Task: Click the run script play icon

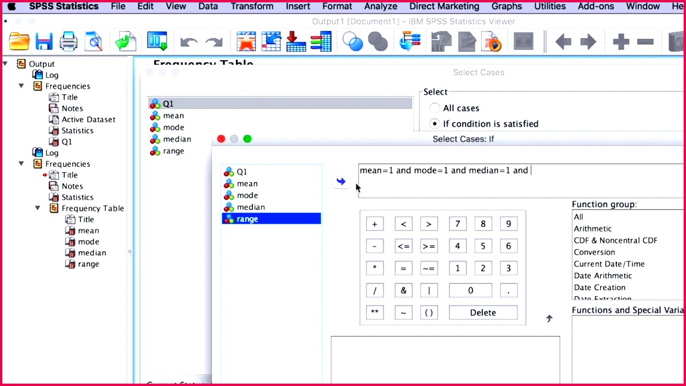Action: pyautogui.click(x=492, y=42)
